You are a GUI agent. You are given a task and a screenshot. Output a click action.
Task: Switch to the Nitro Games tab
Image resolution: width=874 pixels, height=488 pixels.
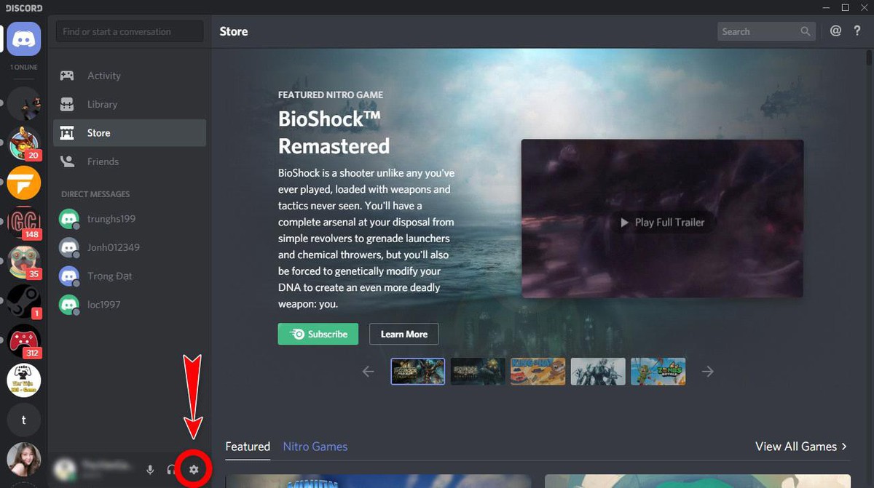(315, 447)
